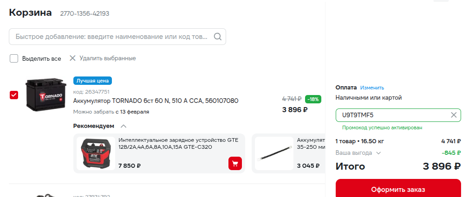The height and width of the screenshot is (197, 462).
Task: Toggle the Выделить все checkbox
Action: click(14, 58)
